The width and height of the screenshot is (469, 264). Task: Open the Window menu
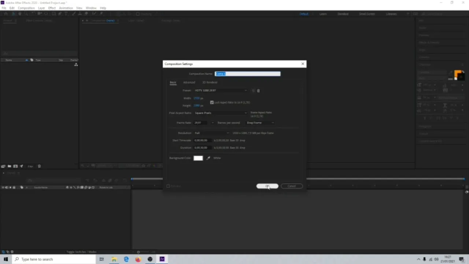click(91, 8)
